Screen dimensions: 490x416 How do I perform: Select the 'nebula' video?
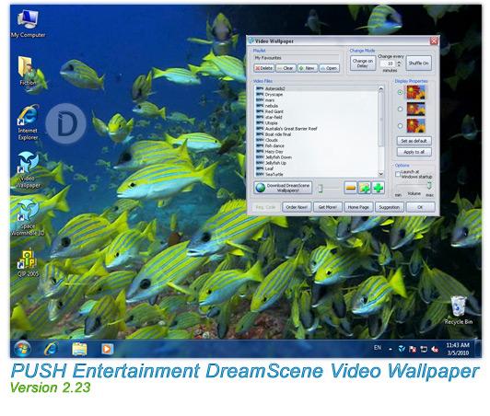pos(316,106)
